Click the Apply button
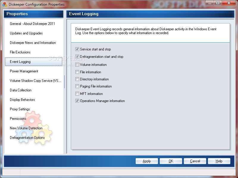The image size is (238, 178). pyautogui.click(x=147, y=161)
